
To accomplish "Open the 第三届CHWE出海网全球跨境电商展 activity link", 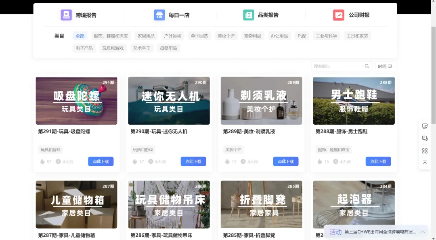I will [x=380, y=232].
